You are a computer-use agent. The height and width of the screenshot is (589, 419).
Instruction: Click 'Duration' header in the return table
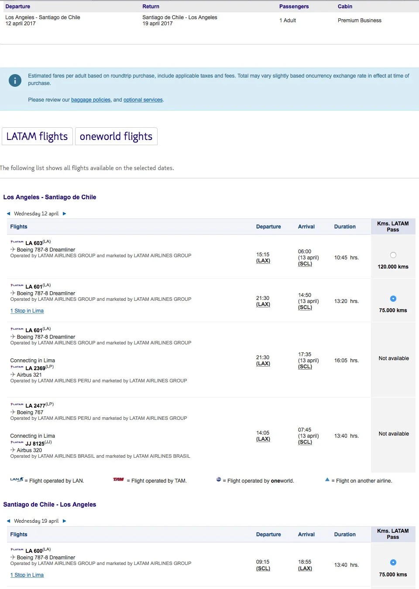tap(345, 535)
